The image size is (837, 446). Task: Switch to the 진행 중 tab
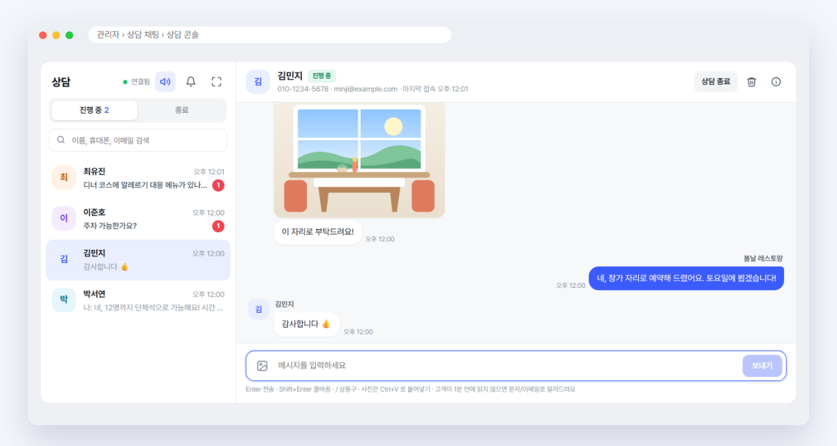(94, 110)
